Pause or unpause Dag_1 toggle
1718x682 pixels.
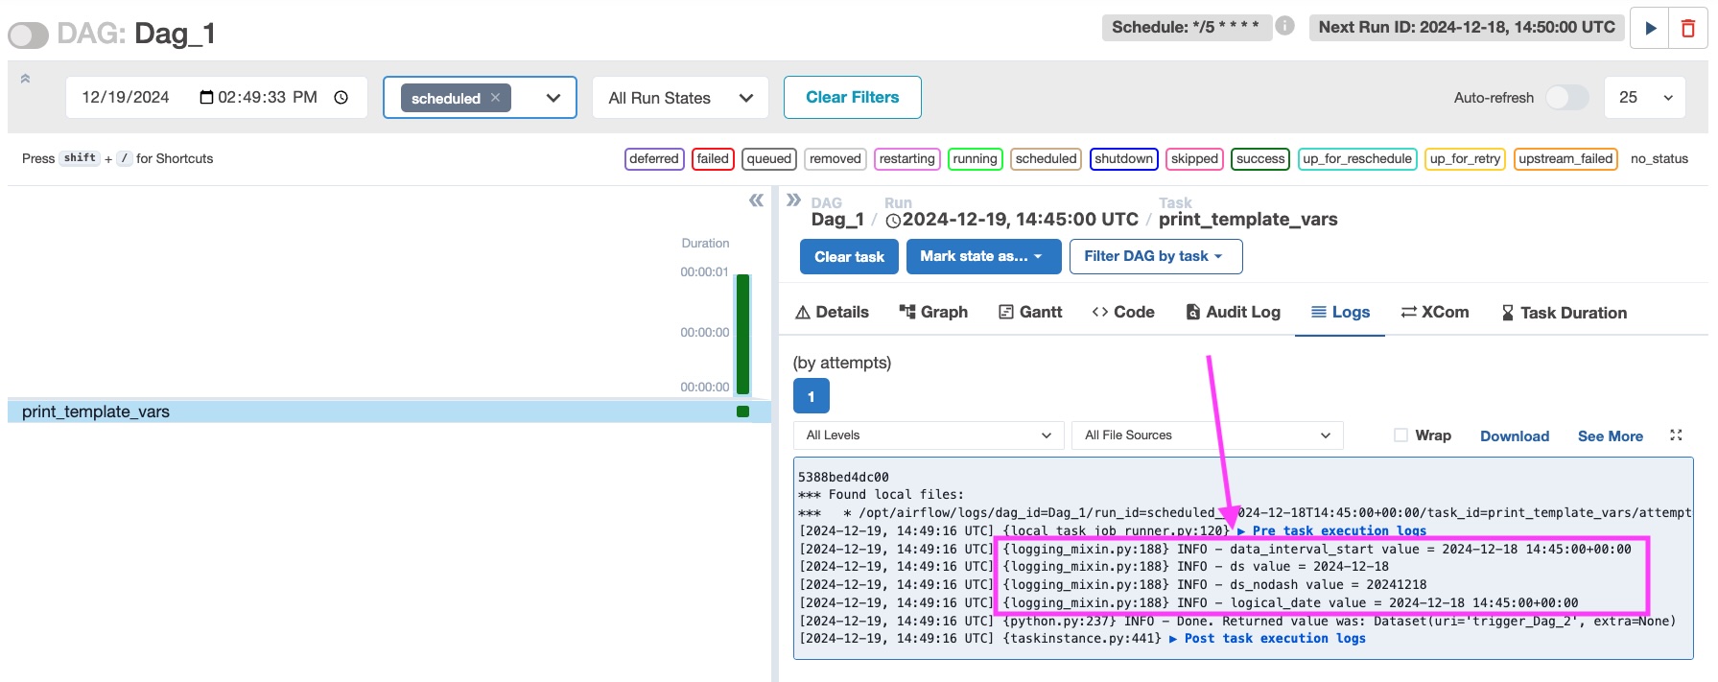(29, 35)
